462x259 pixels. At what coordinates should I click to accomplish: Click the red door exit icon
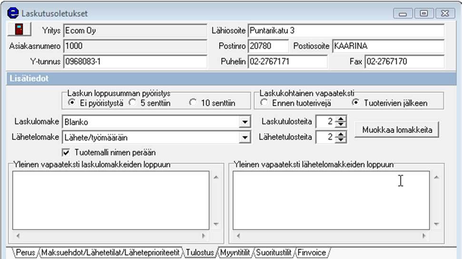pos(19,30)
